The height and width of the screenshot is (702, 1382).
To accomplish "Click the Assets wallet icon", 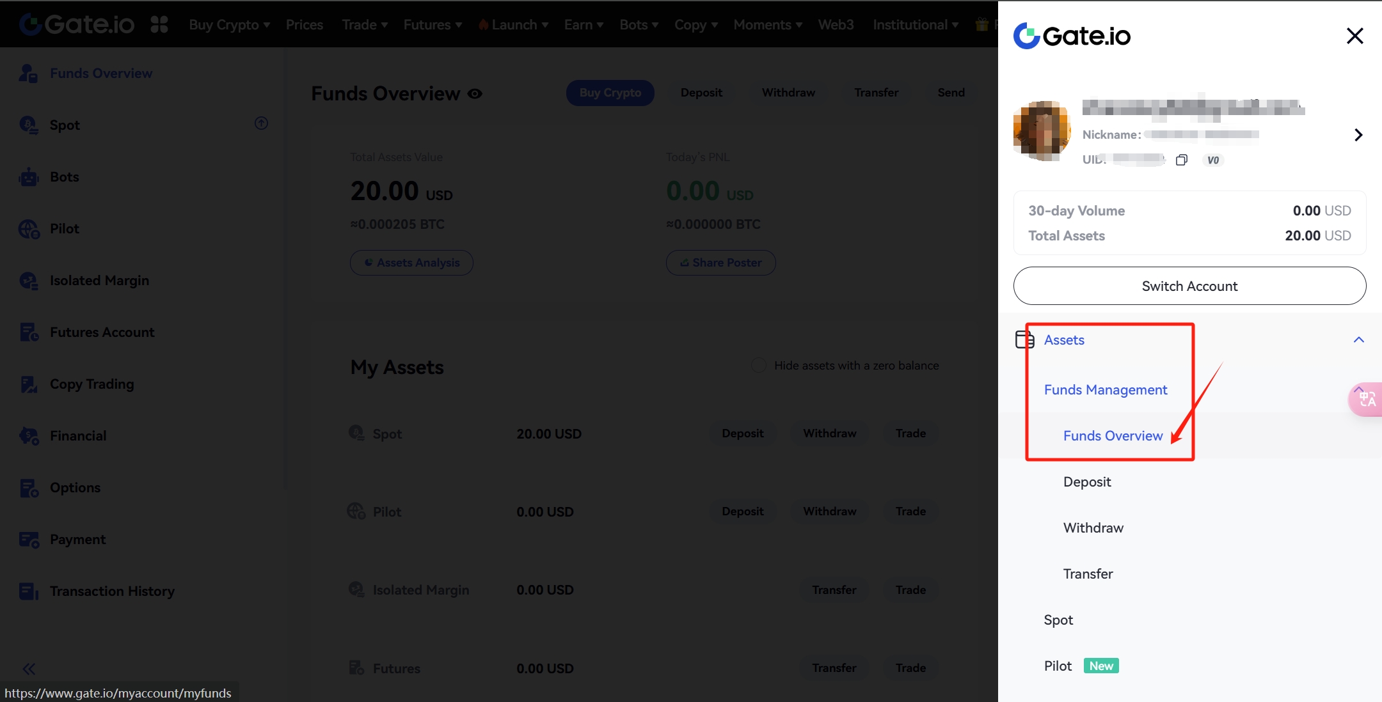I will point(1024,339).
